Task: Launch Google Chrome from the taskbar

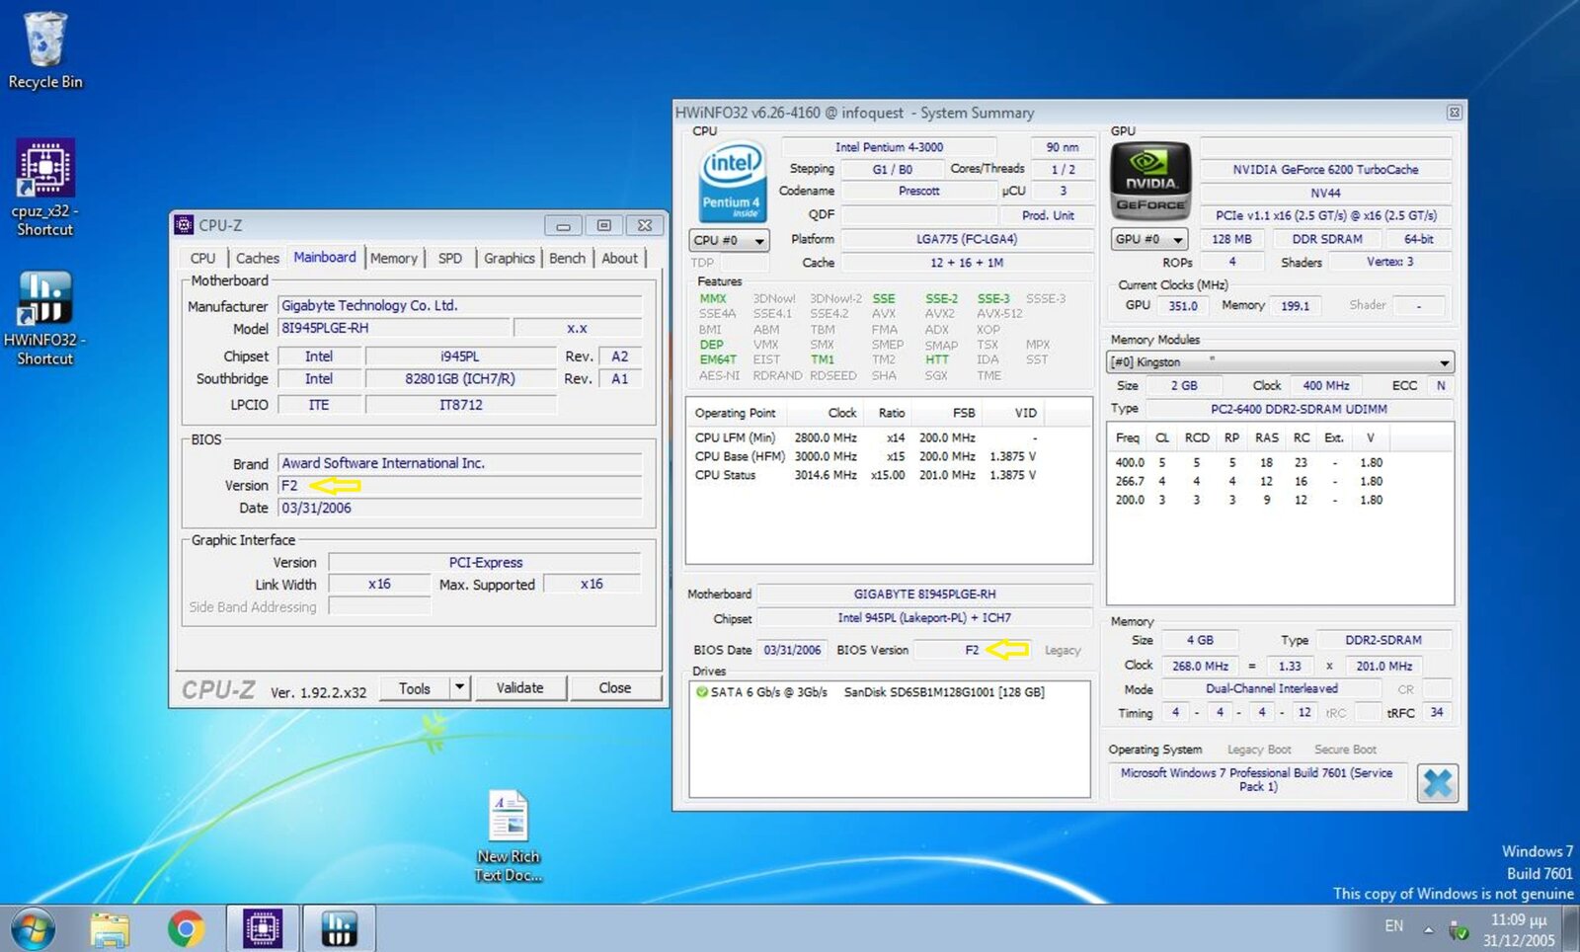Action: tap(186, 929)
